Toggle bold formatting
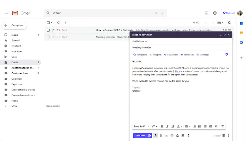 (x=162, y=126)
